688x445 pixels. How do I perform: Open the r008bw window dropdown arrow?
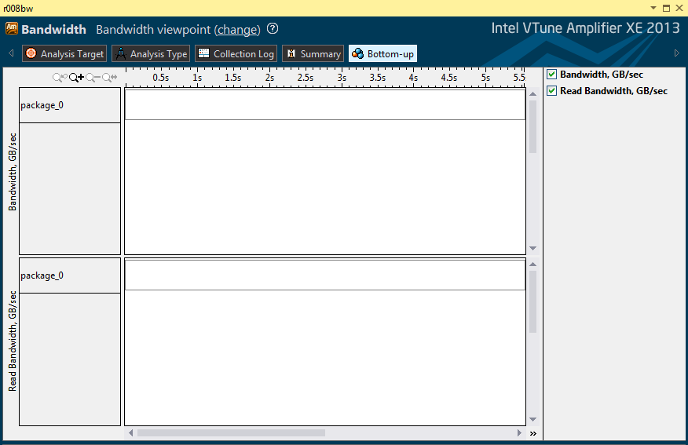pos(653,8)
